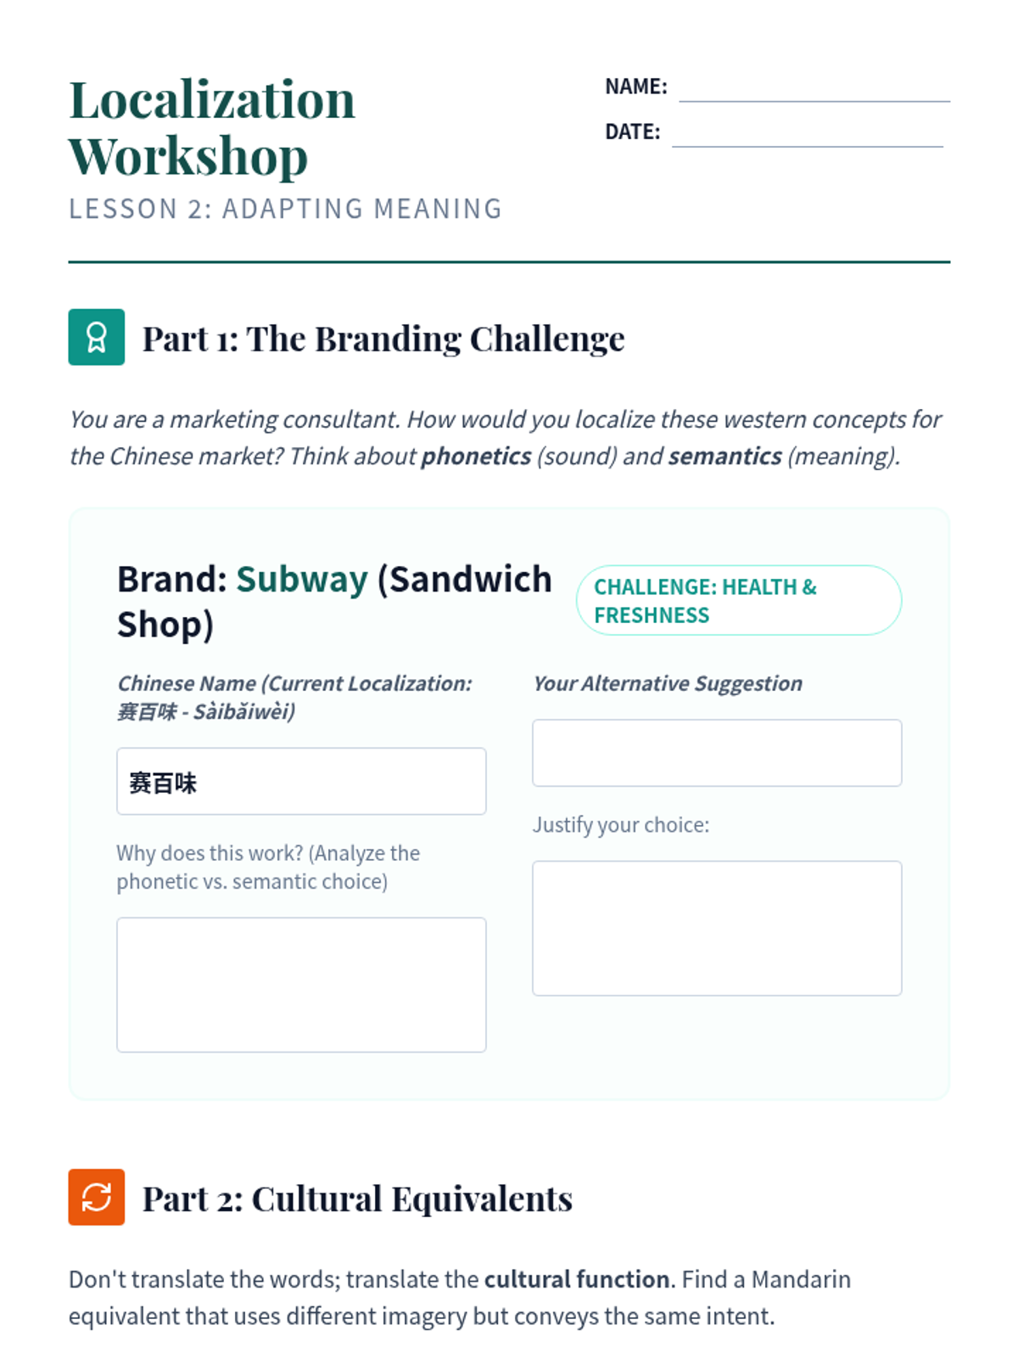Image resolution: width=1018 pixels, height=1358 pixels.
Task: Click the 'Part 1: The Branding Challenge' heading
Action: (x=383, y=338)
